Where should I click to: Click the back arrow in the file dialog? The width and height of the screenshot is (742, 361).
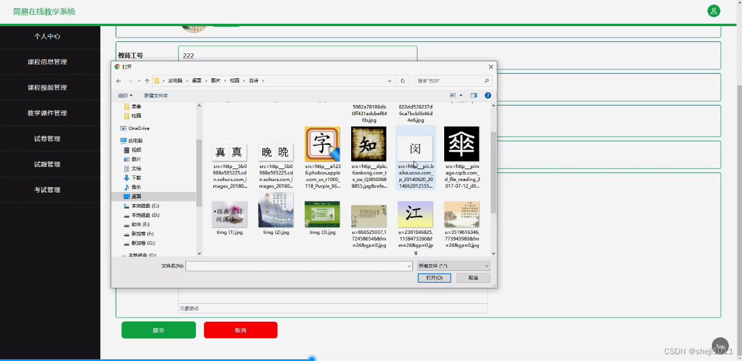[x=119, y=81]
